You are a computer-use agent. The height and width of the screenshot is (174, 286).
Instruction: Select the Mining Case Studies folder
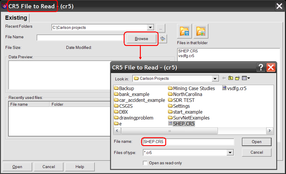[x=191, y=88]
